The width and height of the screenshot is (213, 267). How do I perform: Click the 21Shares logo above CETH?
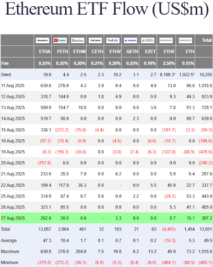96,40
